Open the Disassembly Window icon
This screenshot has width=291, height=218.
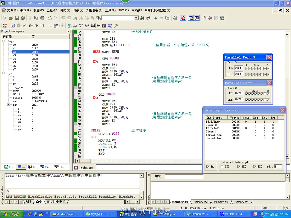click(69, 26)
